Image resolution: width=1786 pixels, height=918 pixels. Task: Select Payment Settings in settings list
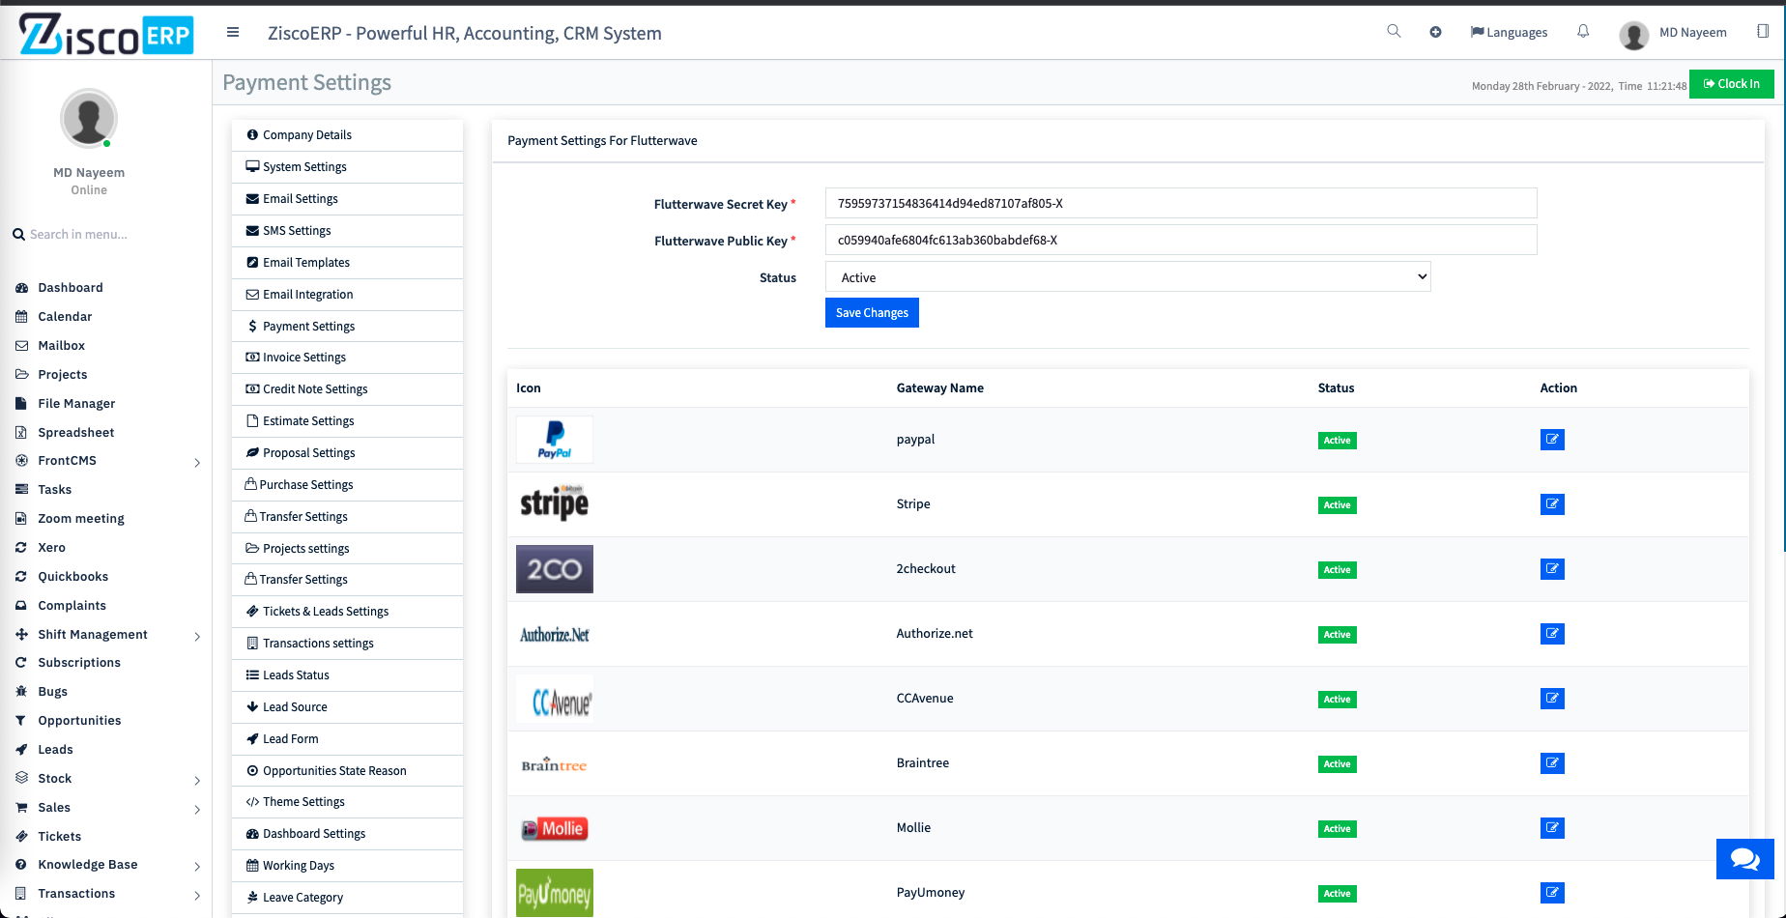pos(348,327)
